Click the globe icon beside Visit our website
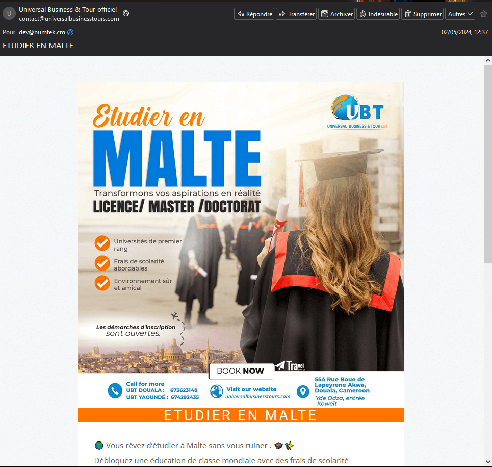 [217, 391]
